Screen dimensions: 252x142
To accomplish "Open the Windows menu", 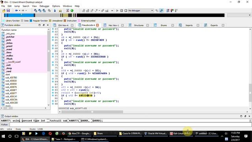I will click(x=67, y=6).
